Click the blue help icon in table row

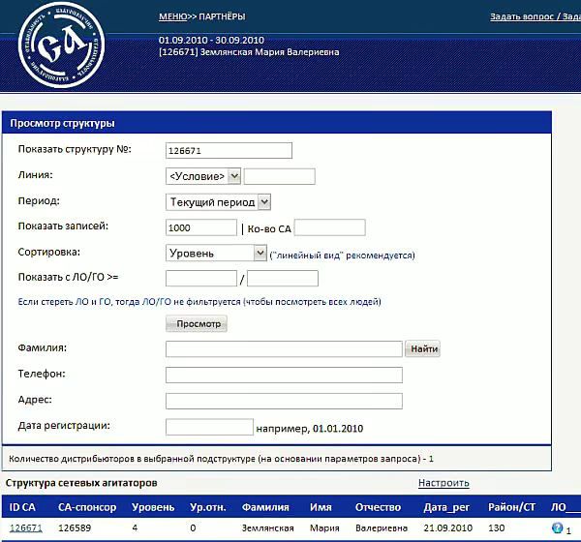pos(557,528)
